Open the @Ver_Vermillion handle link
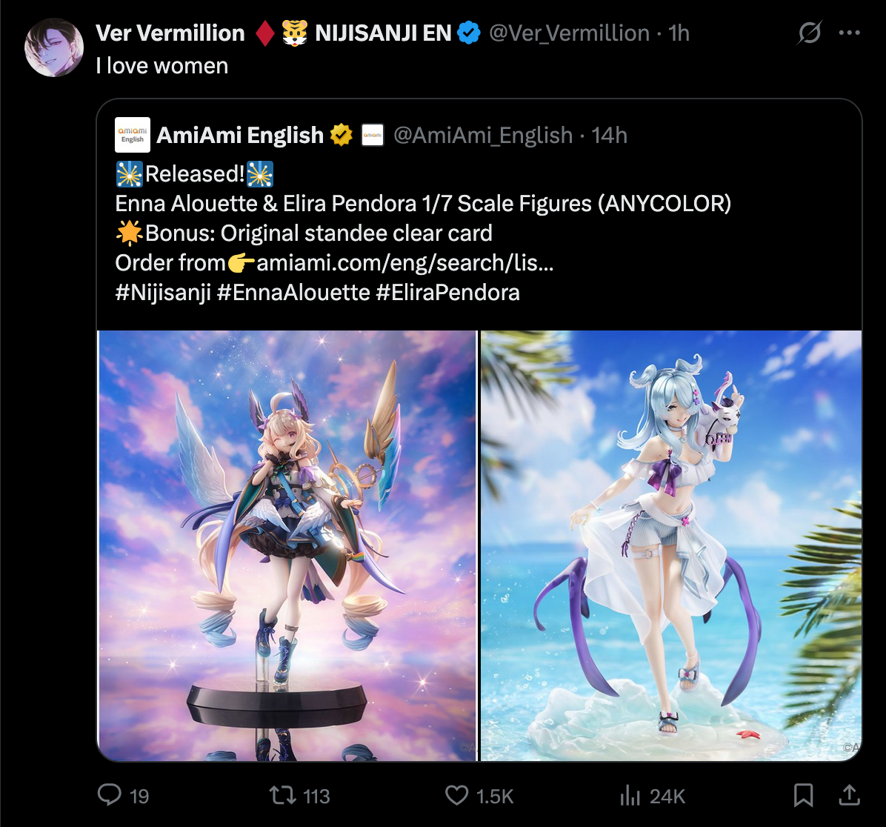 tap(569, 33)
